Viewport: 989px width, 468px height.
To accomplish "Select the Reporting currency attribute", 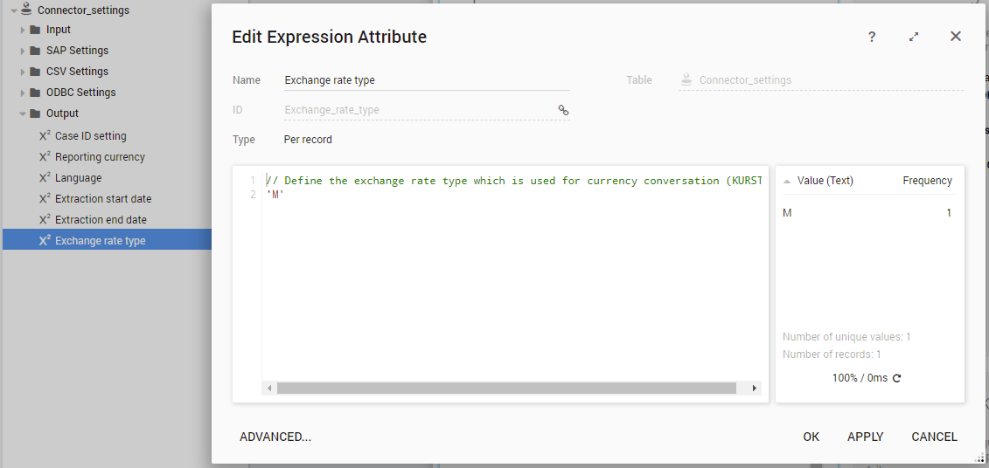I will [x=100, y=157].
